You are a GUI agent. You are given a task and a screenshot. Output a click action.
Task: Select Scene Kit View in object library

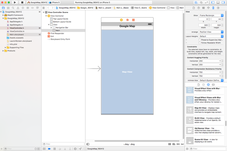(x=205, y=141)
